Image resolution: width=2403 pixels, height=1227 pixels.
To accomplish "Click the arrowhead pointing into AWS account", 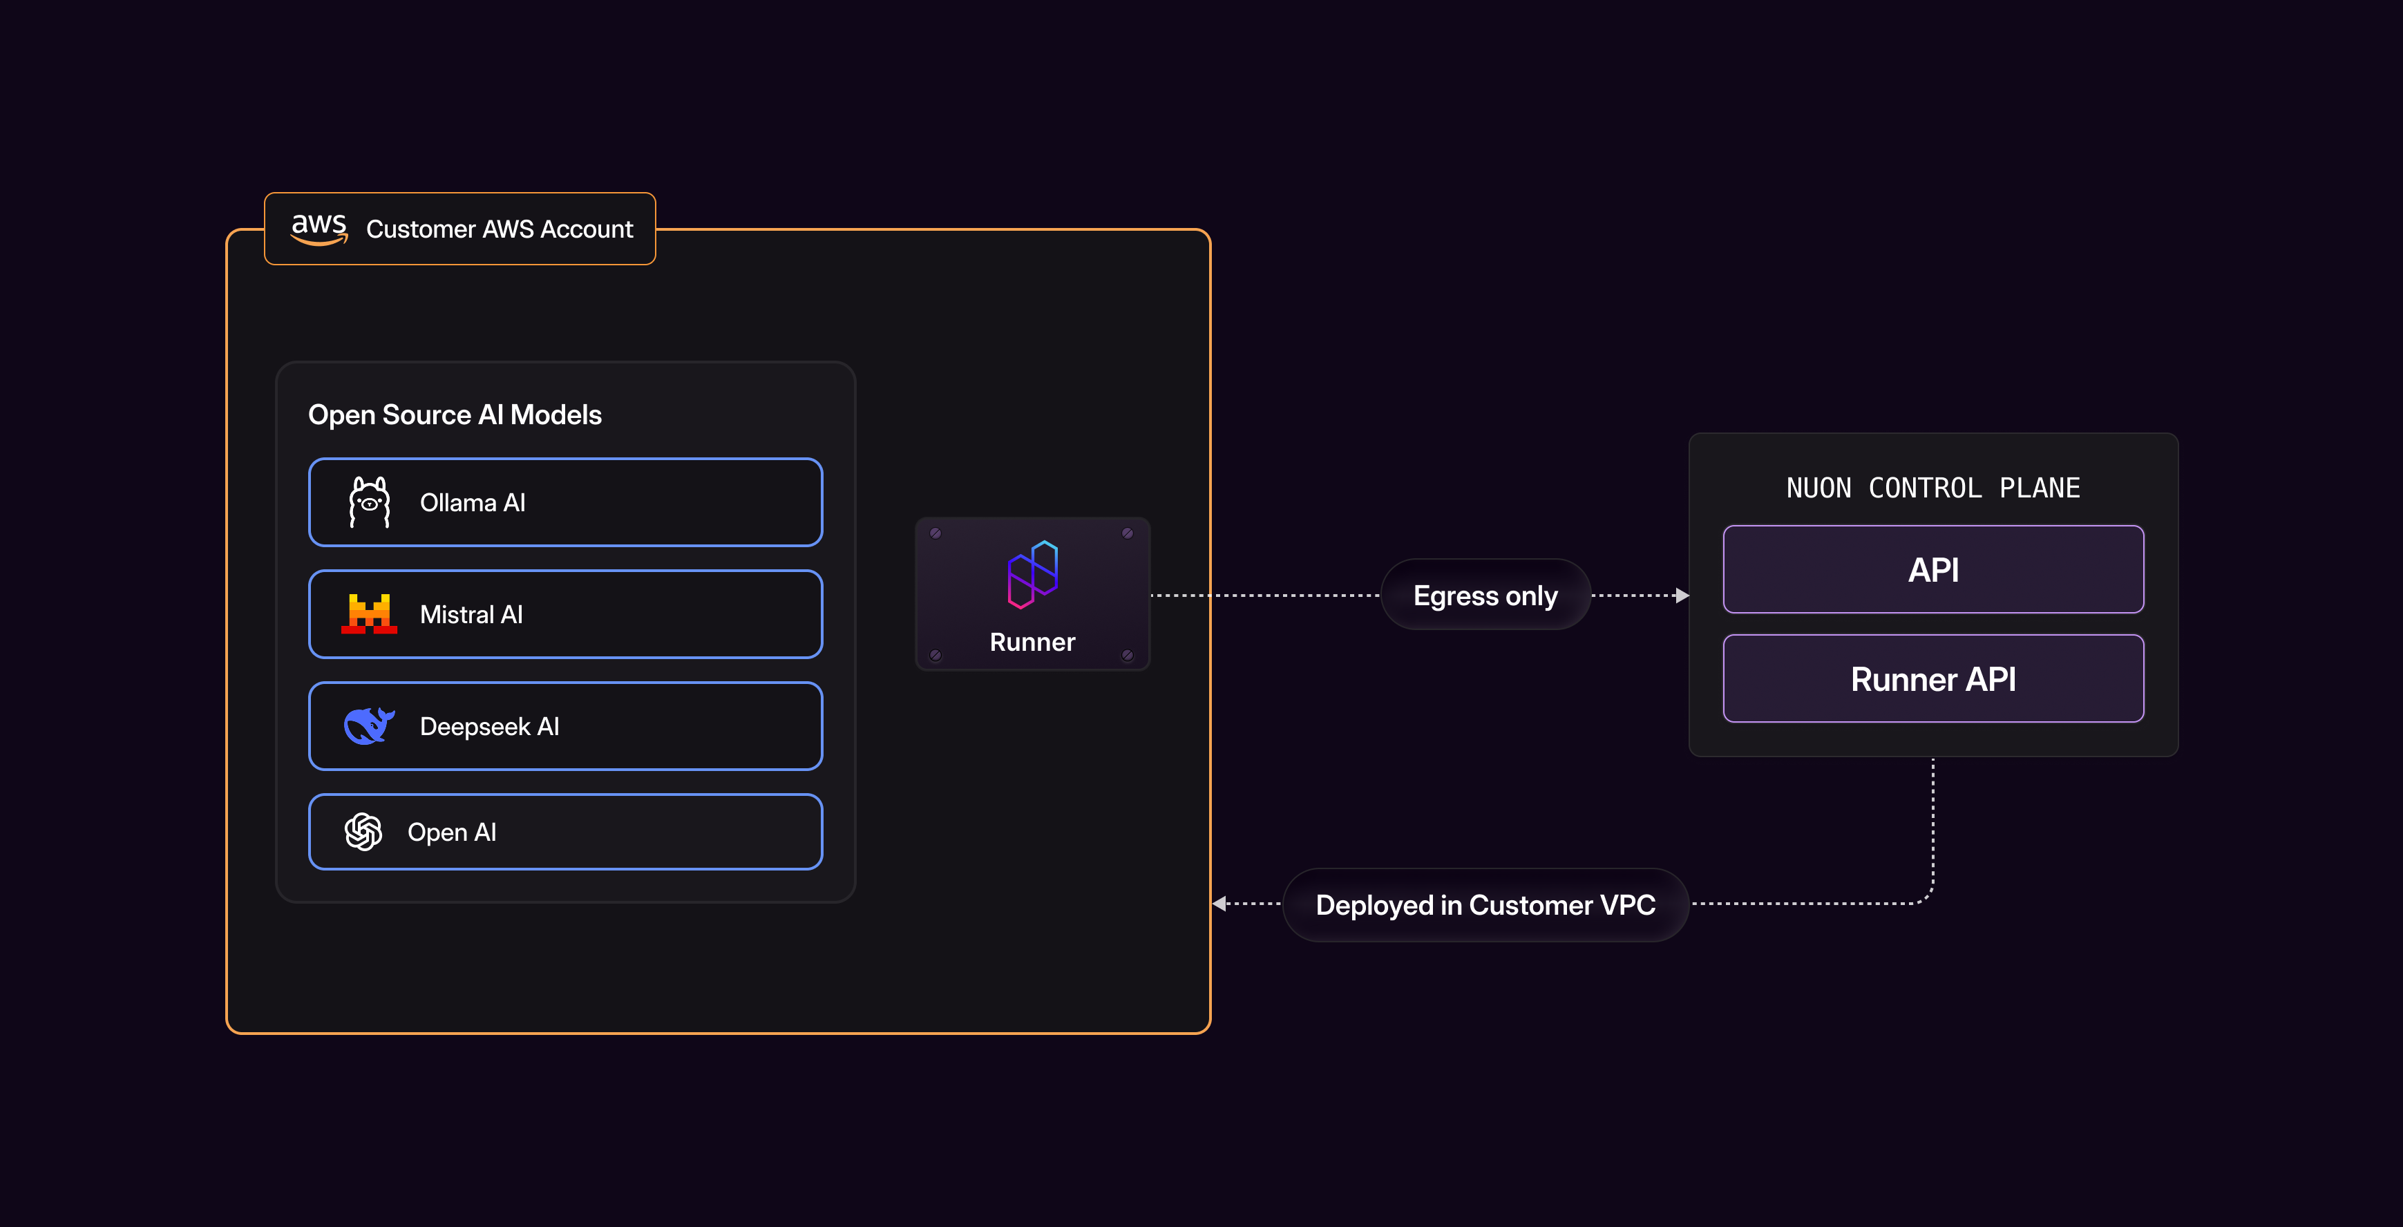I will pos(1219,903).
